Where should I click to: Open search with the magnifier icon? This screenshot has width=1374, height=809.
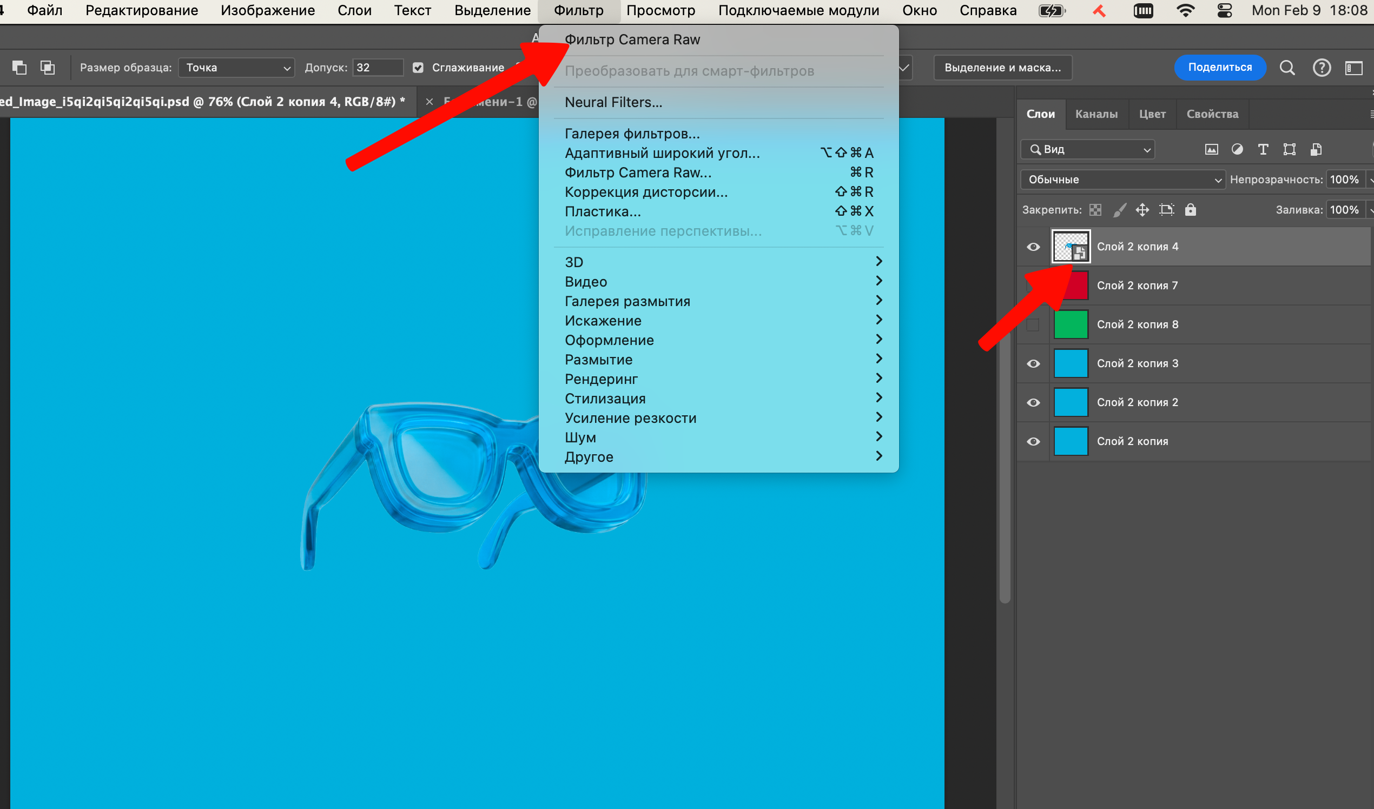tap(1287, 67)
